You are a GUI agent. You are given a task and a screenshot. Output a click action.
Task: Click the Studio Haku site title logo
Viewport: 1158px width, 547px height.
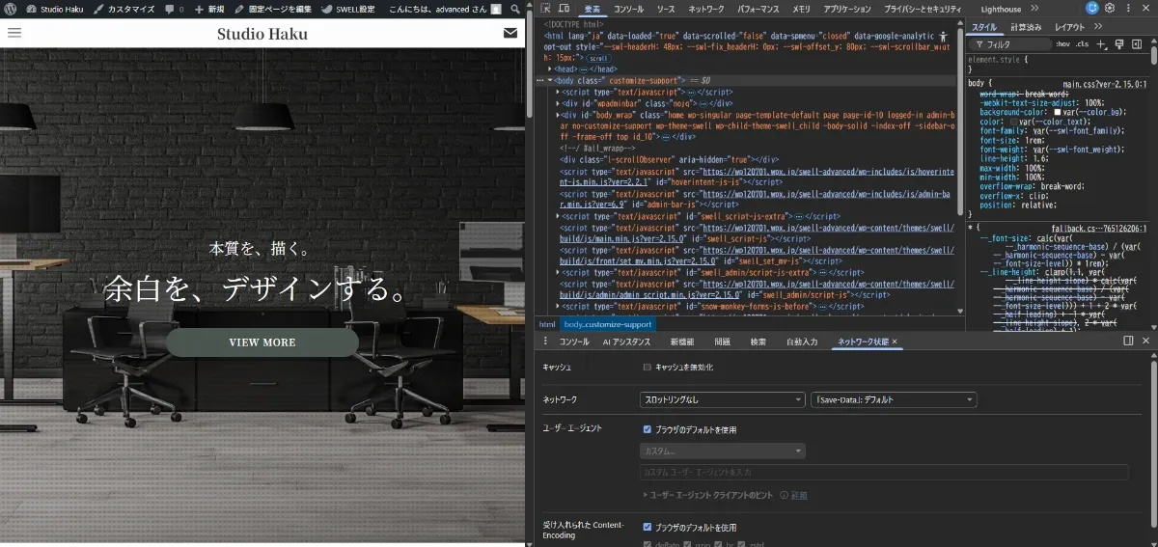point(262,34)
